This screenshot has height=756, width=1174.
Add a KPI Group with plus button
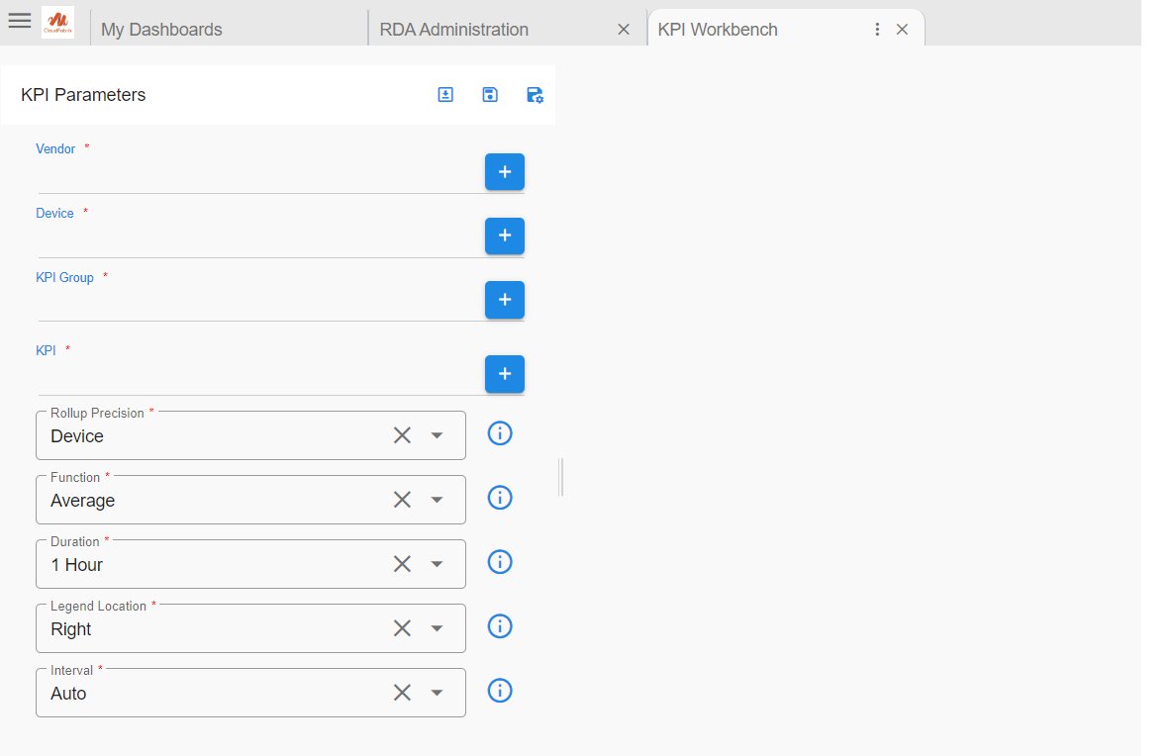pos(504,300)
